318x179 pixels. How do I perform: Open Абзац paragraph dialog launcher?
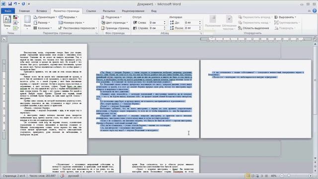coord(201,33)
